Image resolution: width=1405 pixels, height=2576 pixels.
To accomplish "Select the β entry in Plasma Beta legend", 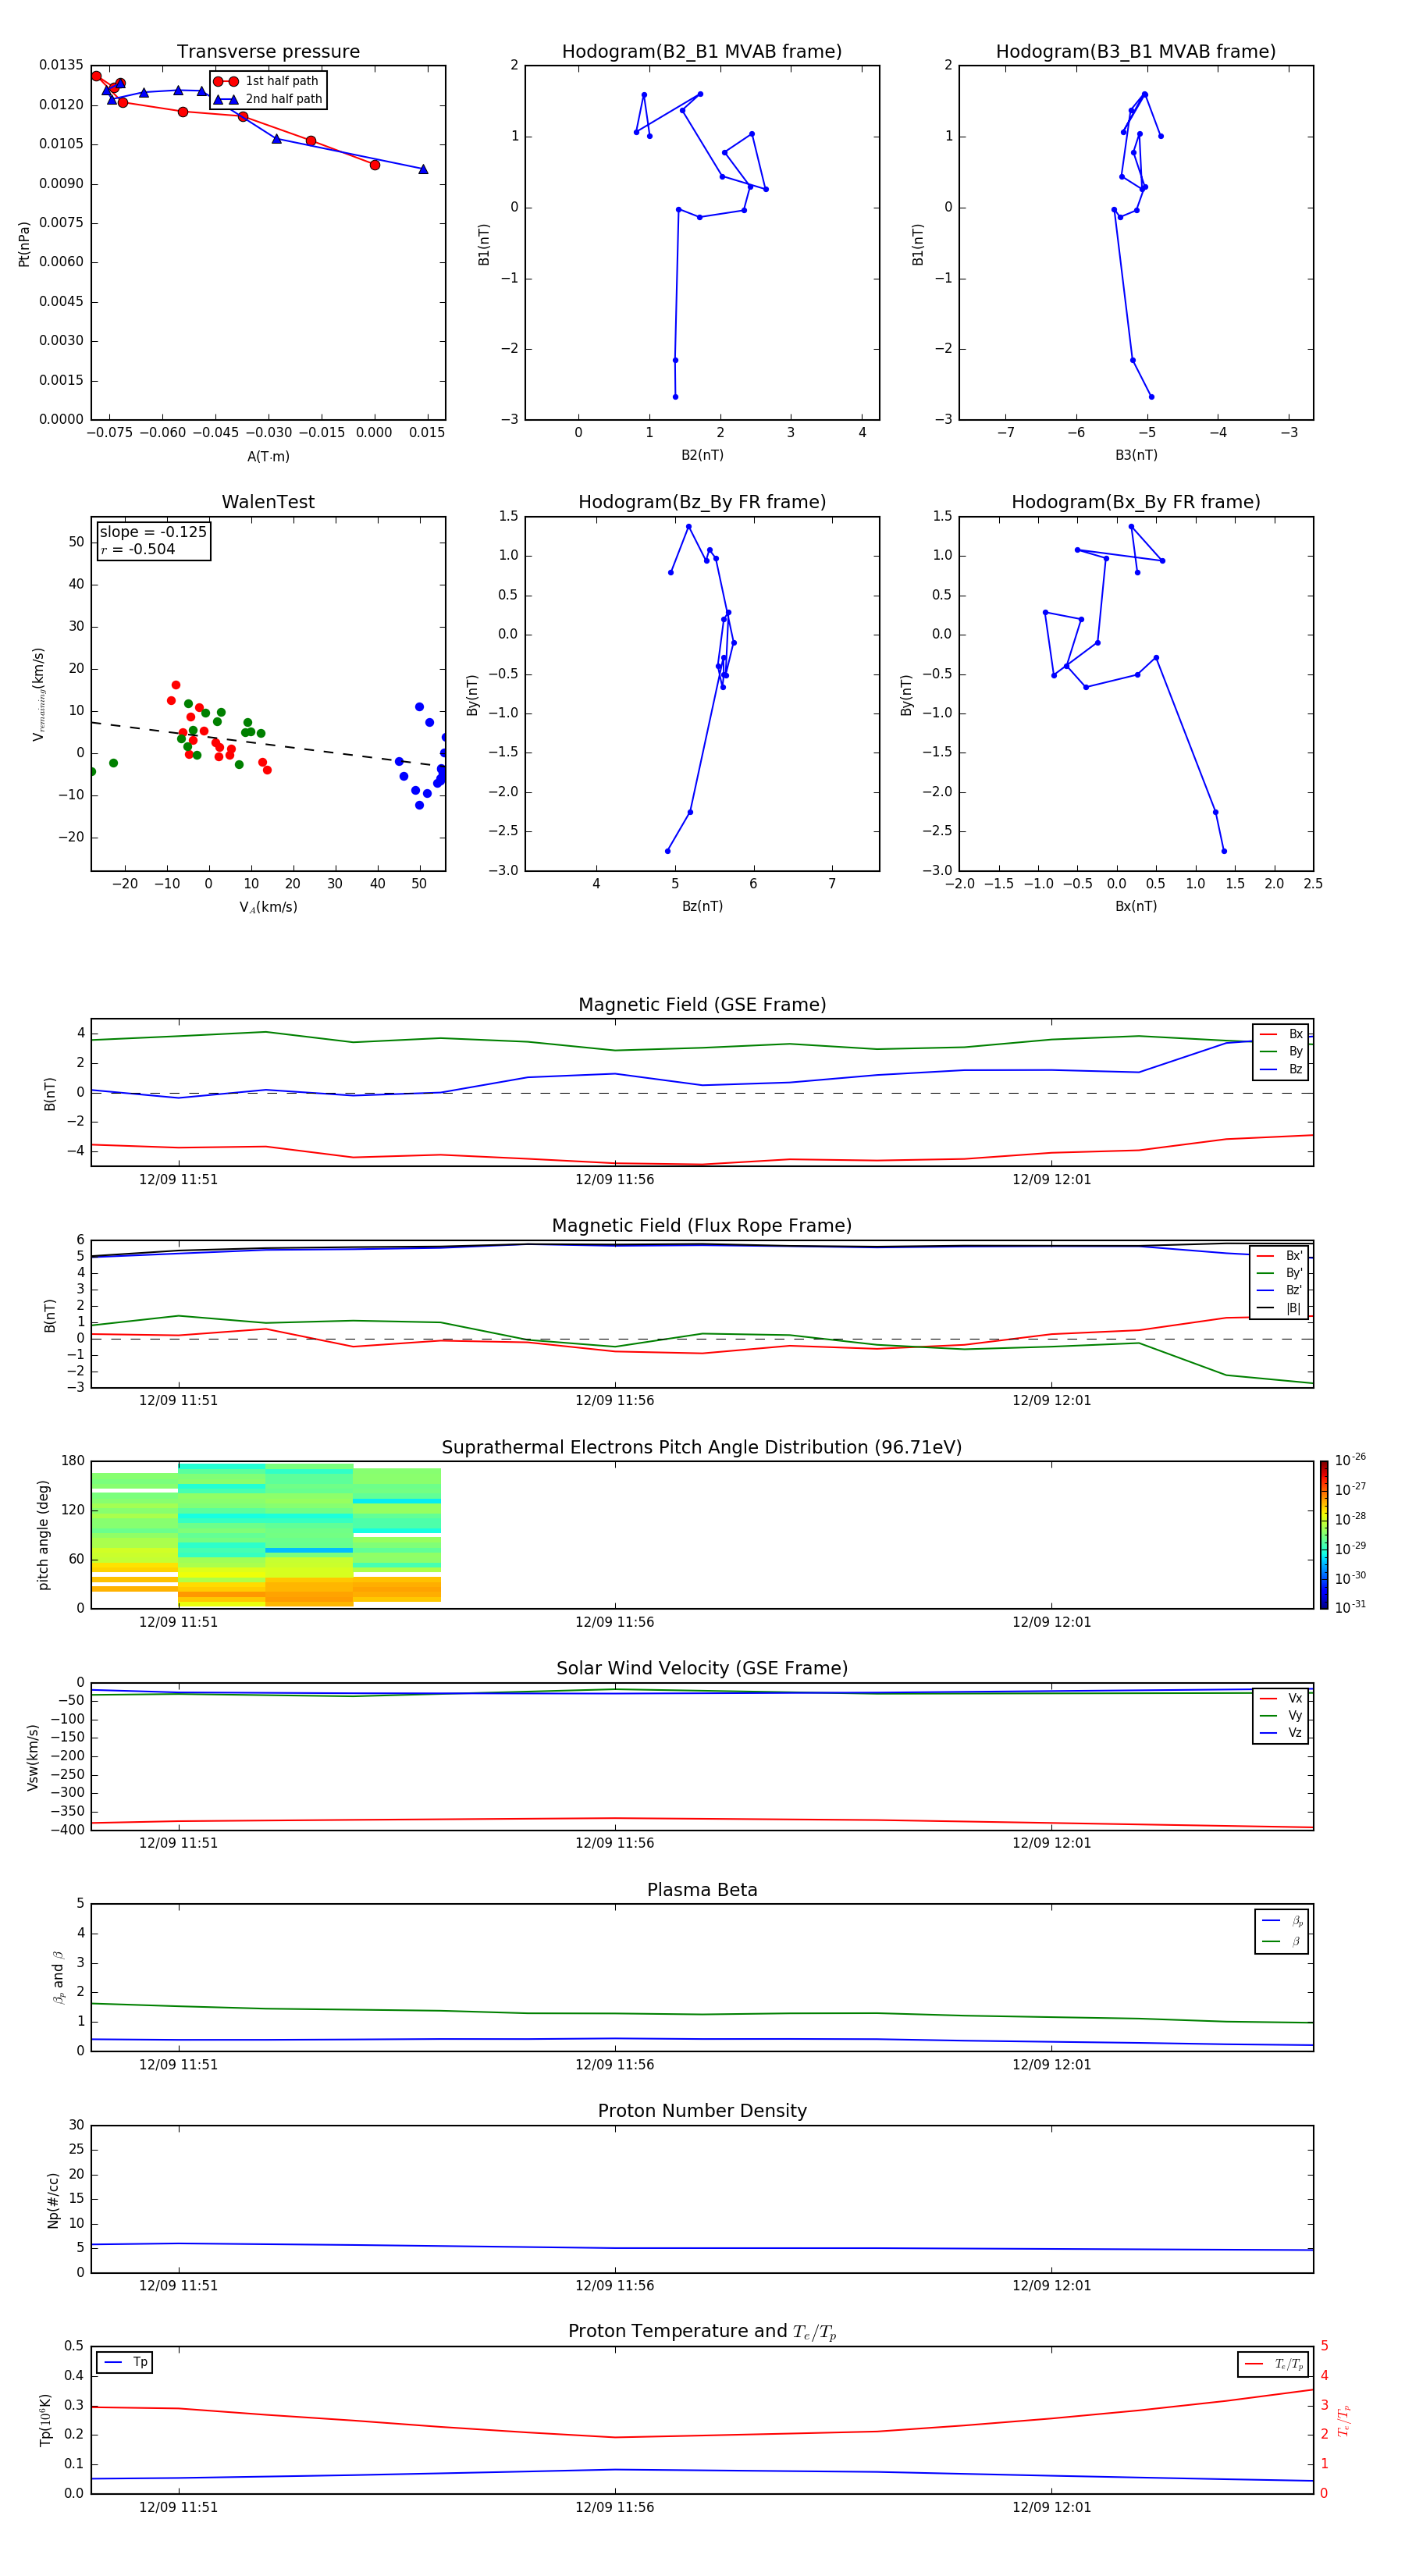I will click(1282, 1942).
